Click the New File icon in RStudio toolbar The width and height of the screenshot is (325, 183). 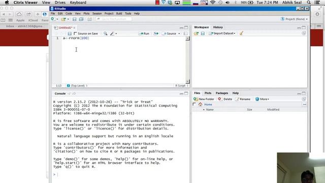click(53, 19)
